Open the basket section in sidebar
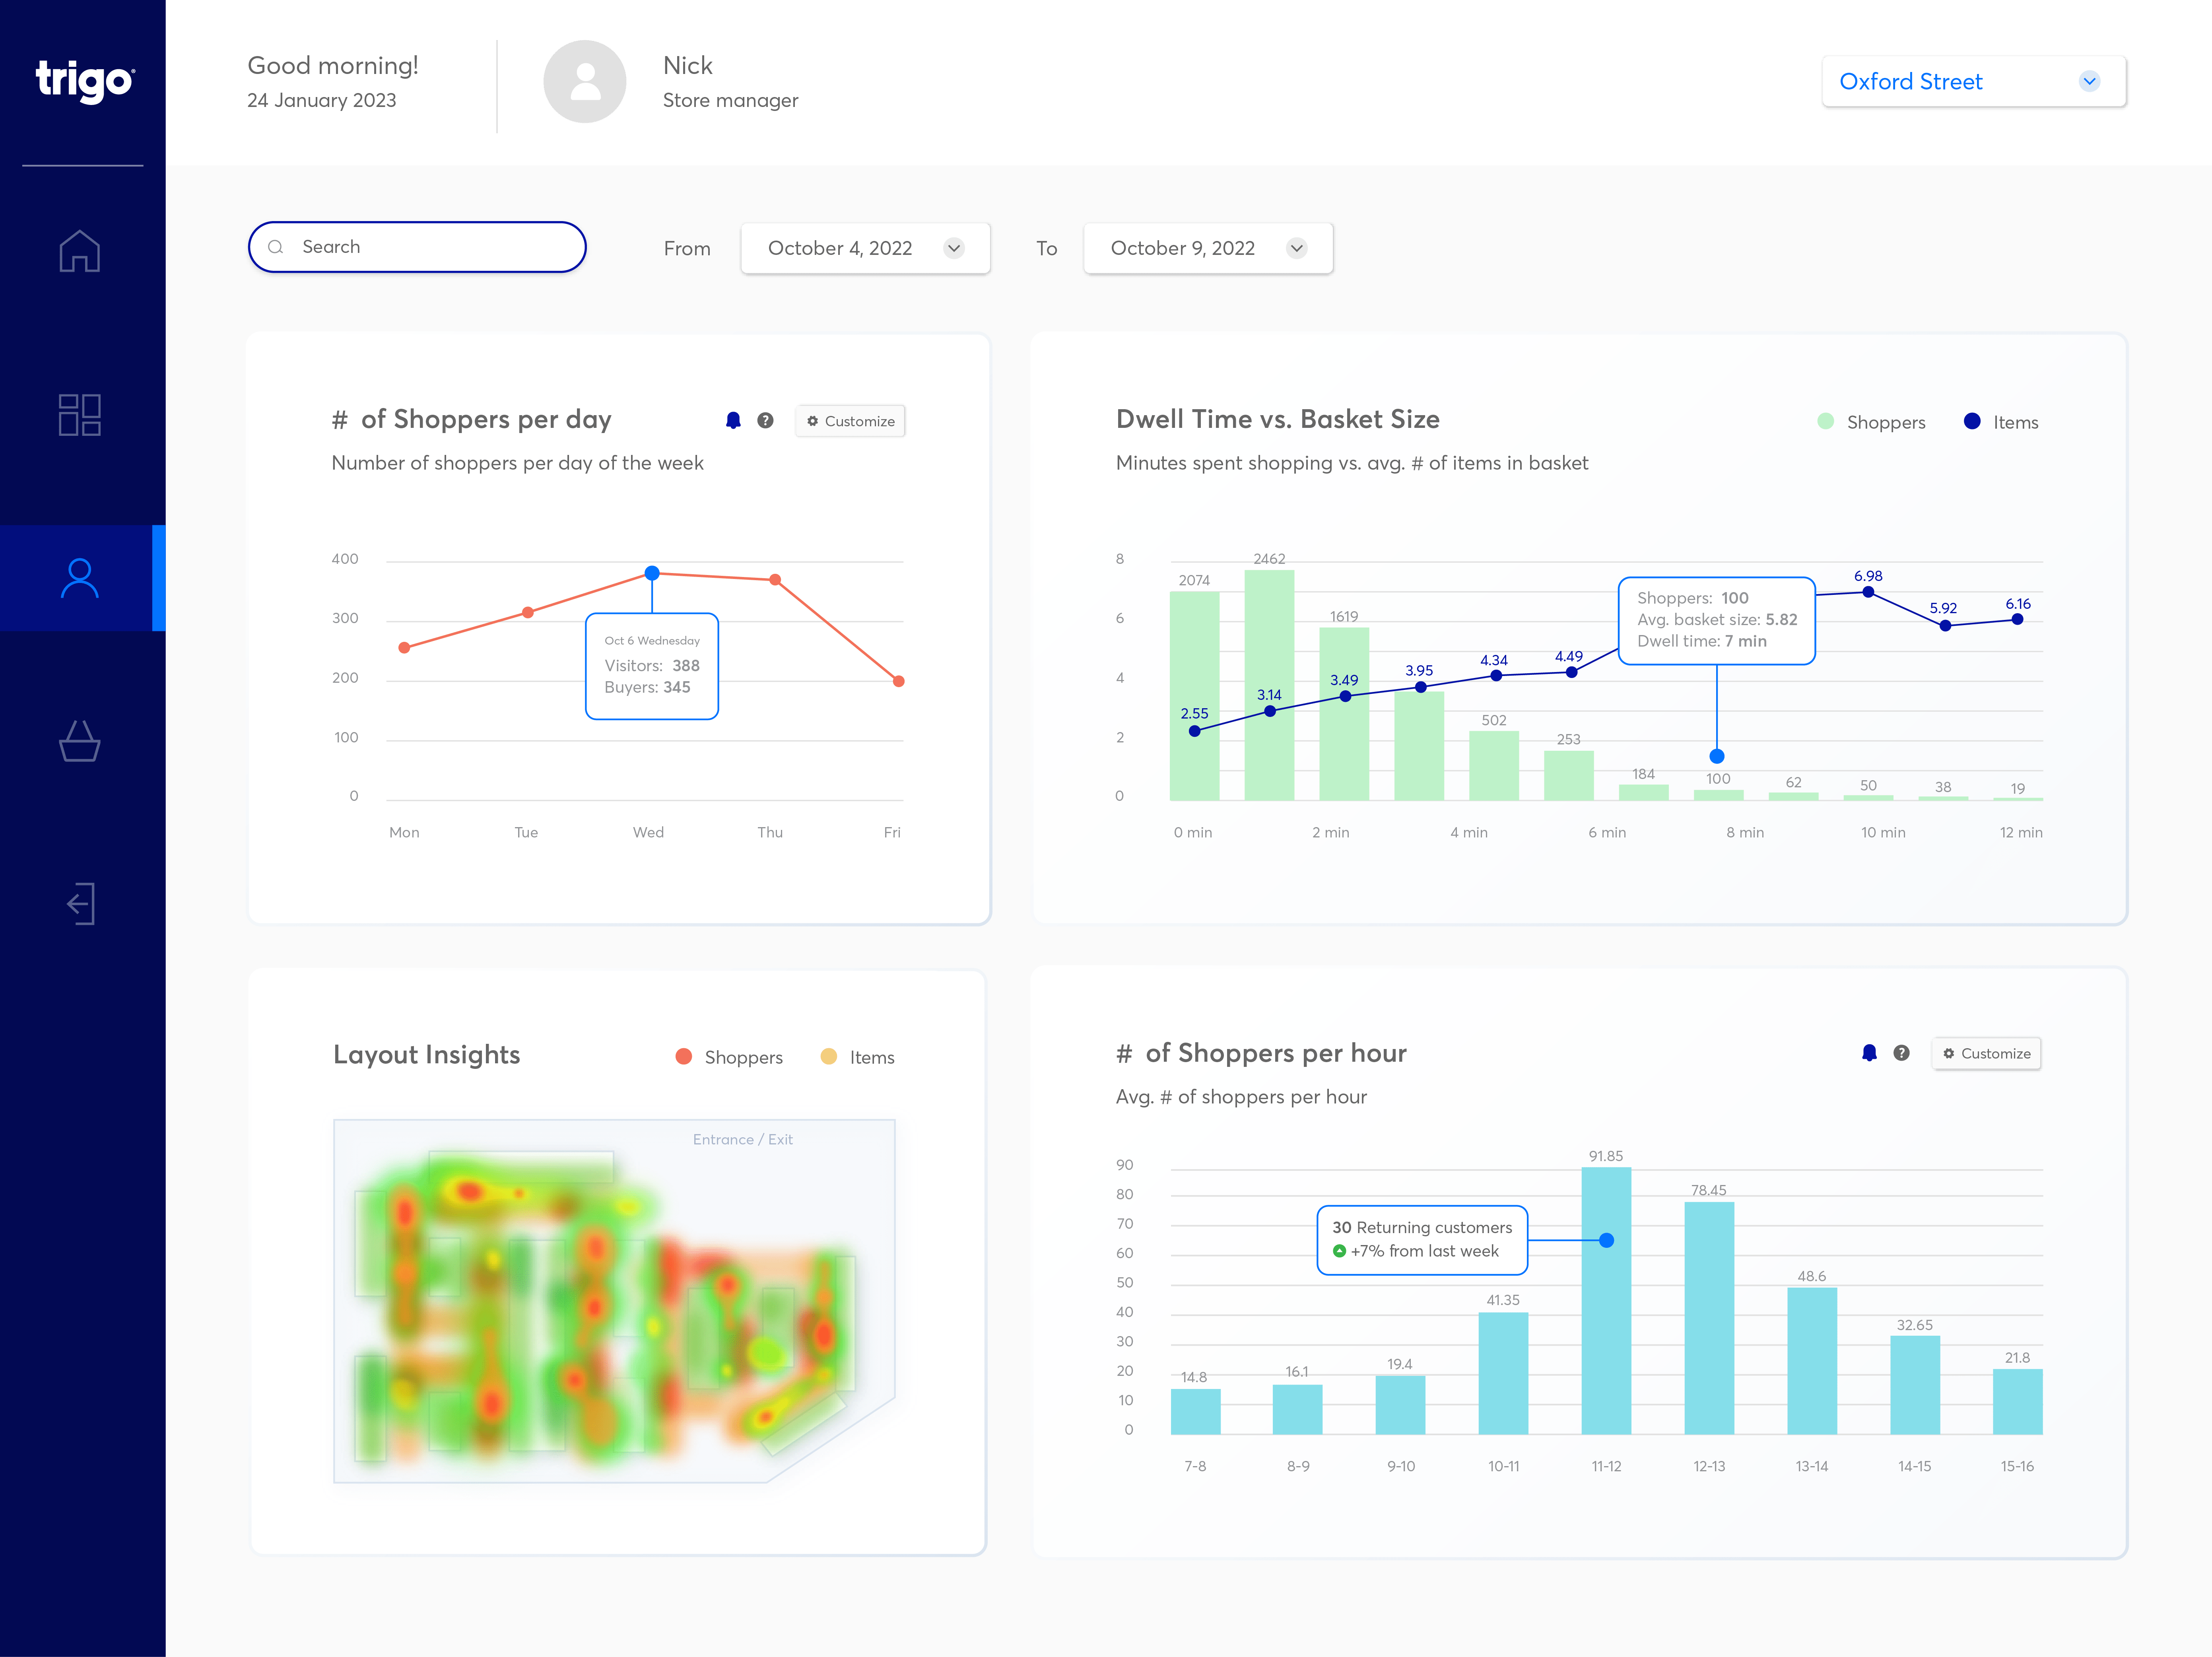The image size is (2212, 1657). [x=80, y=741]
